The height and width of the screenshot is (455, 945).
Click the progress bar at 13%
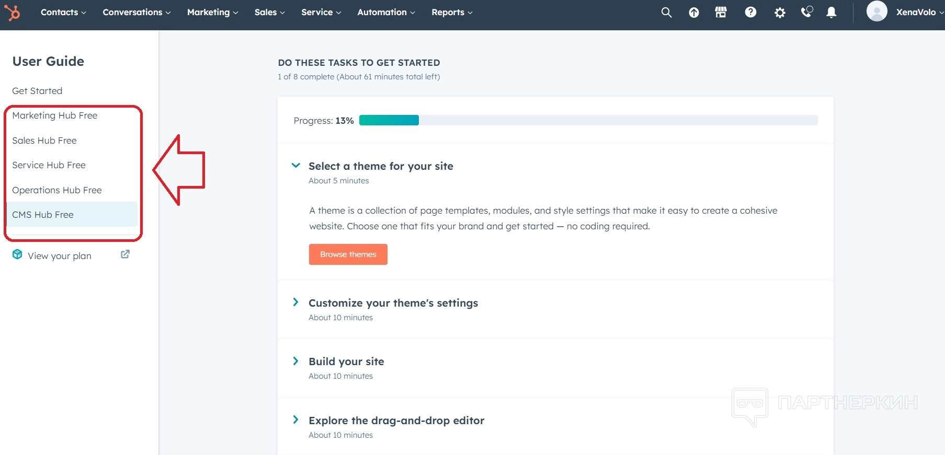click(588, 120)
